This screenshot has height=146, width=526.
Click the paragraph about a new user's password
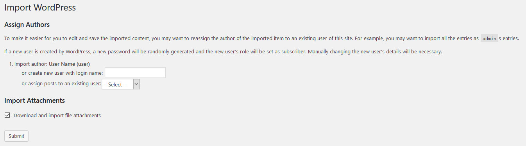(x=223, y=51)
